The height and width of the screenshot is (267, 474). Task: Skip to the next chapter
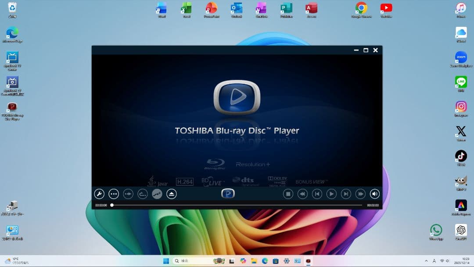pos(346,194)
